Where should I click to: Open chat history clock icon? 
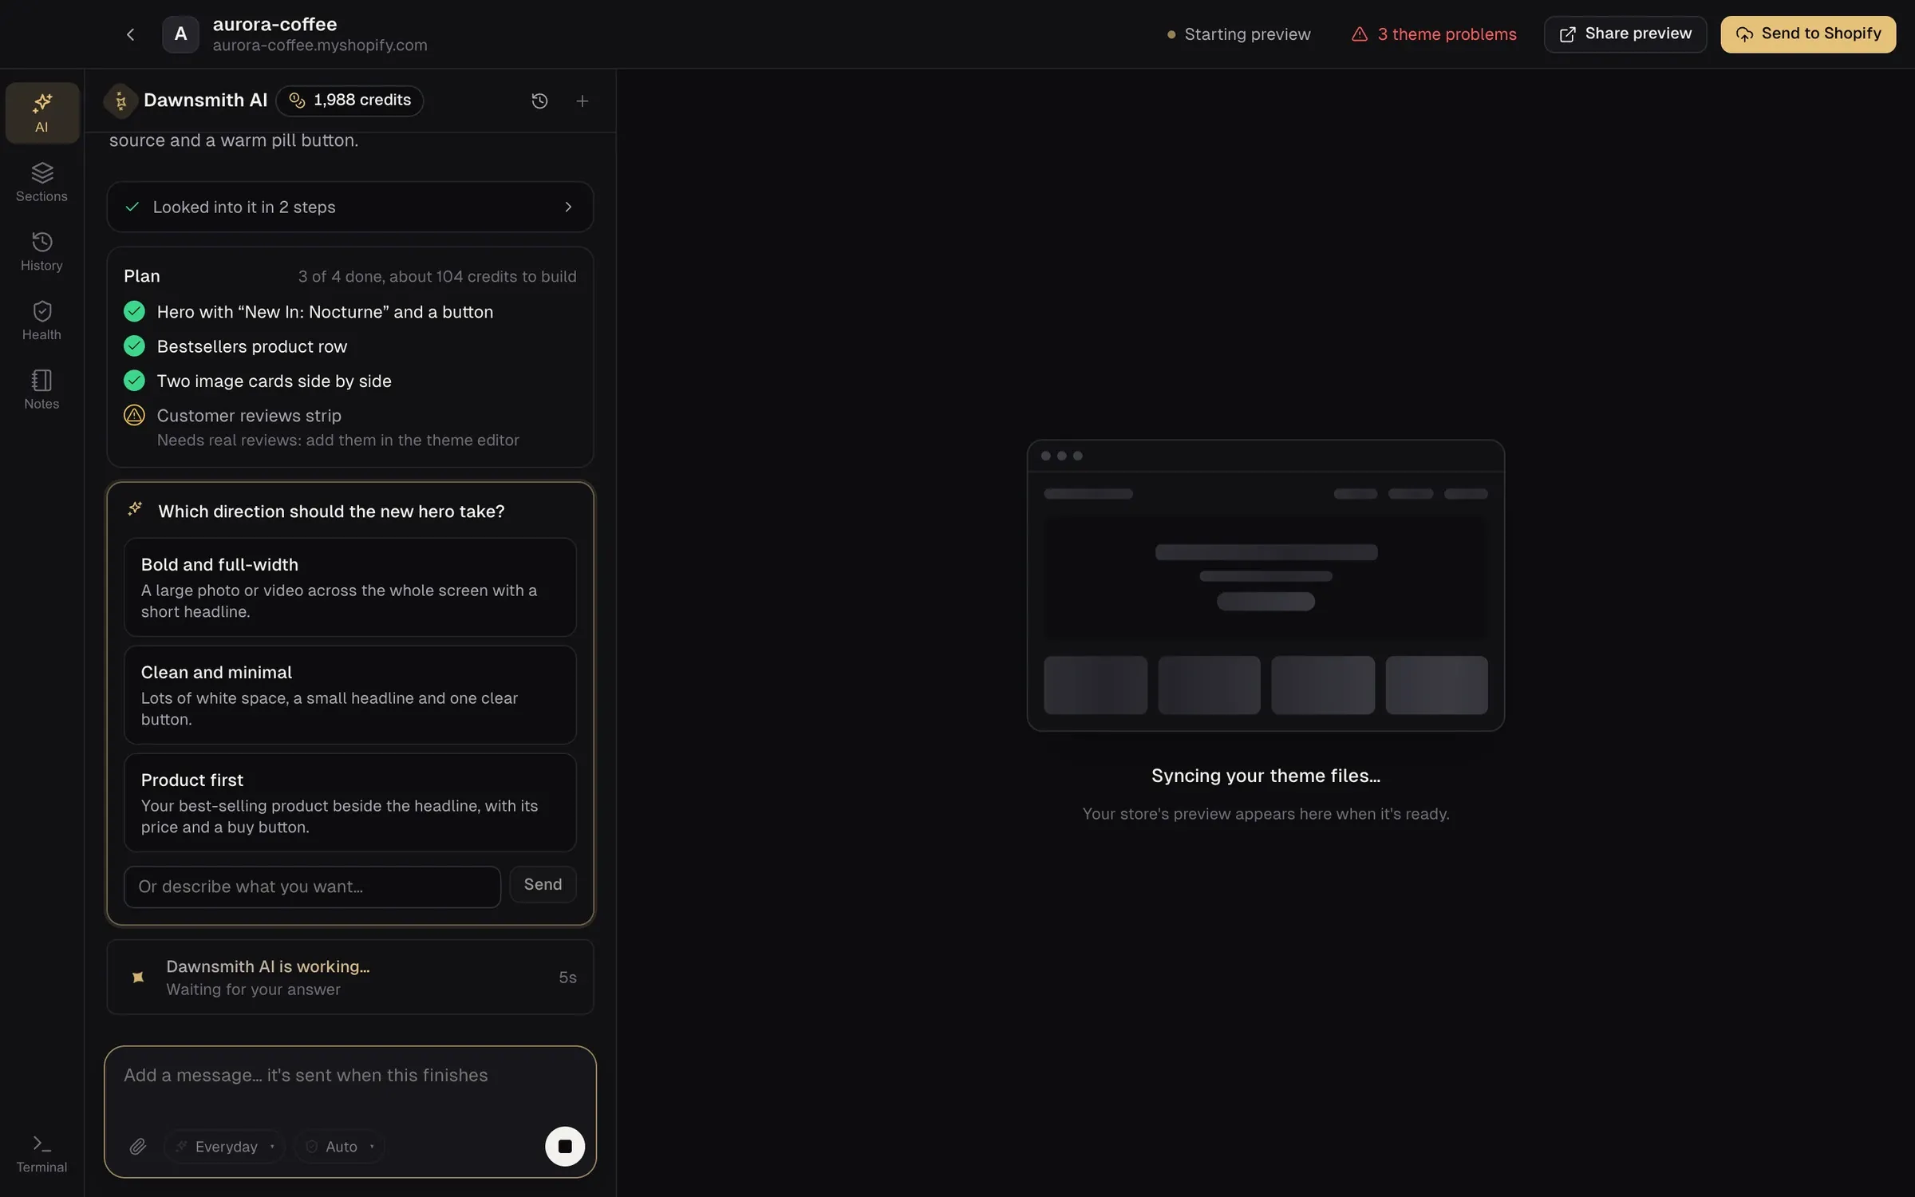(539, 101)
